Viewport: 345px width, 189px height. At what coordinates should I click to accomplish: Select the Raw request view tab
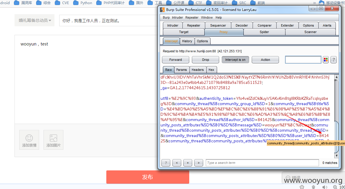pyautogui.click(x=169, y=70)
